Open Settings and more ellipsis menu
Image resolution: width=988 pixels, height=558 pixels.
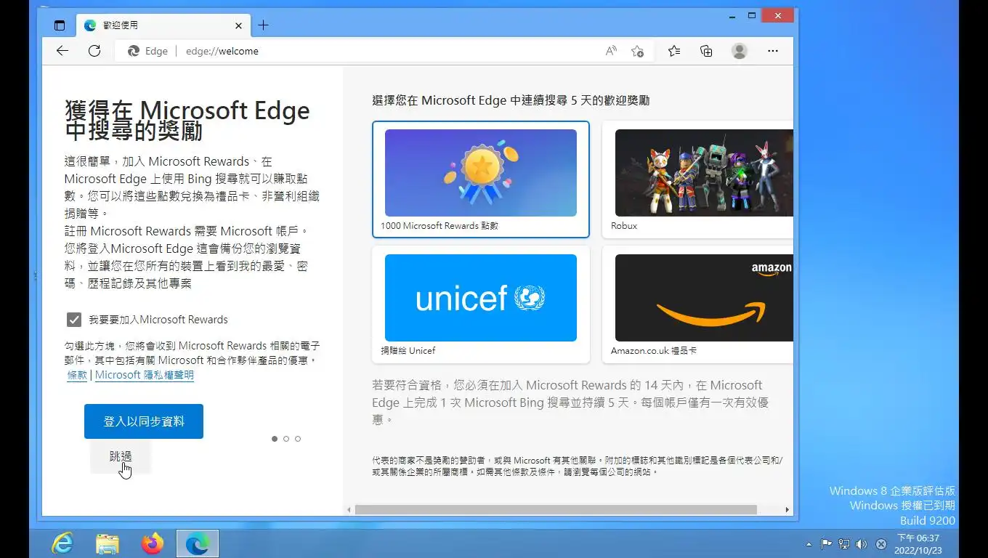pyautogui.click(x=773, y=51)
